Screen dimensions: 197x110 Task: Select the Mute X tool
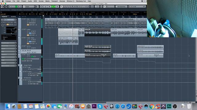coord(75,6)
